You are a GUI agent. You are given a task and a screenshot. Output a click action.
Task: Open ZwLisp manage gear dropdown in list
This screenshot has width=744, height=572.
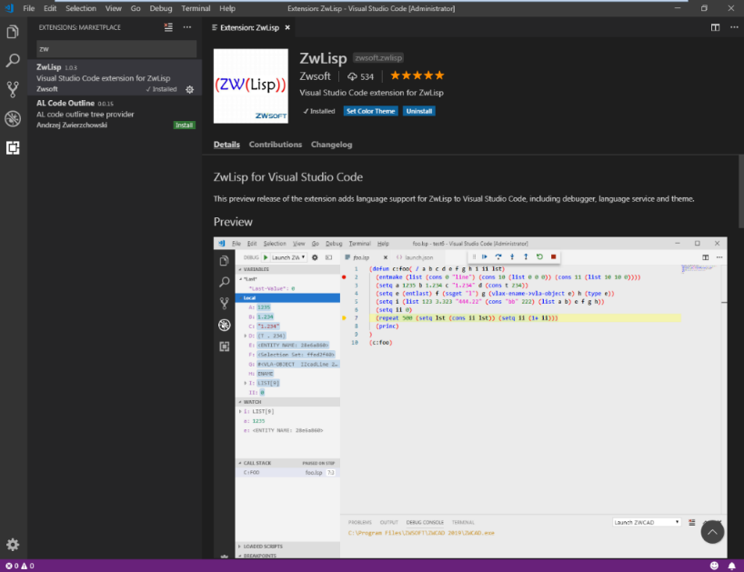(189, 89)
